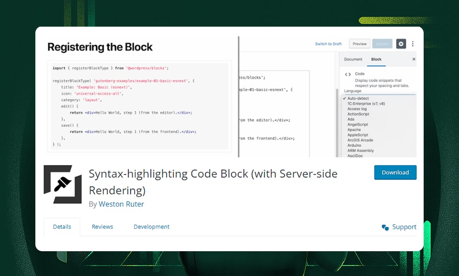Click the plugin's hammer logo icon
This screenshot has height=276, width=459.
click(x=62, y=184)
